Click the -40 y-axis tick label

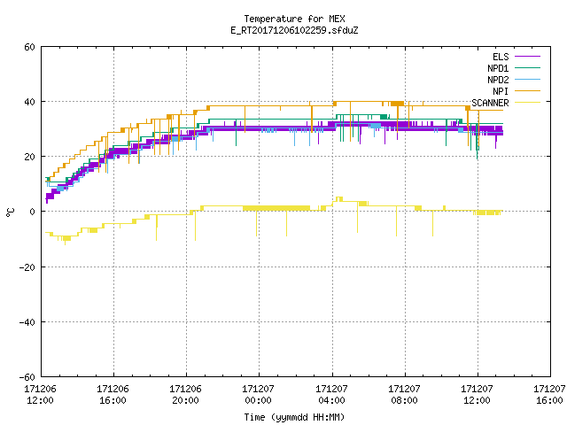tap(27, 322)
